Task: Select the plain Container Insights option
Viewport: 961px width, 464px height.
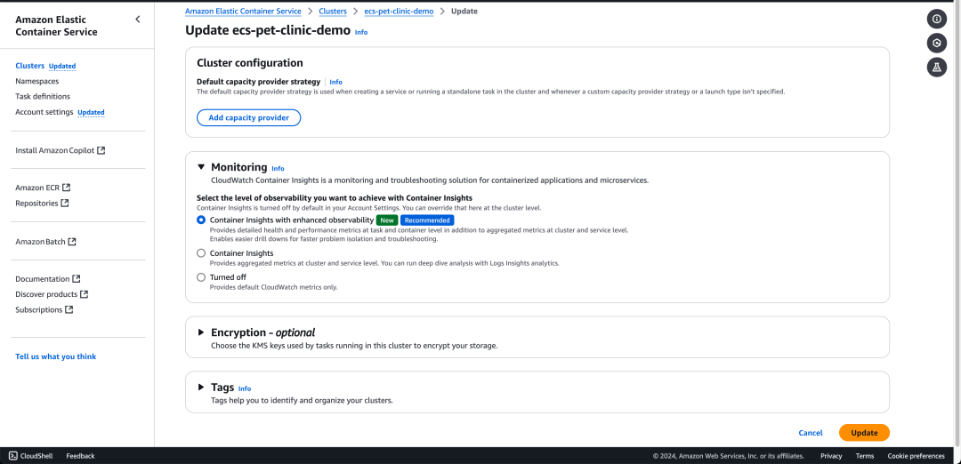Action: pos(201,252)
